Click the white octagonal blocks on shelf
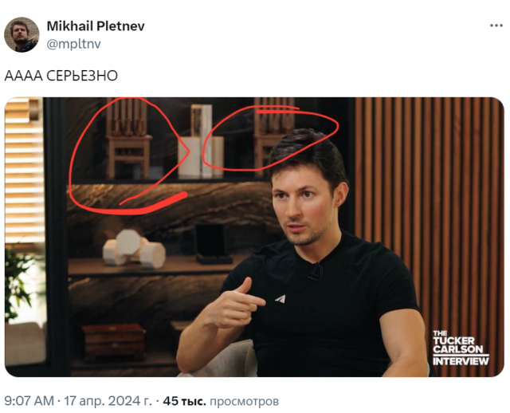The height and width of the screenshot is (413, 510). (134, 249)
